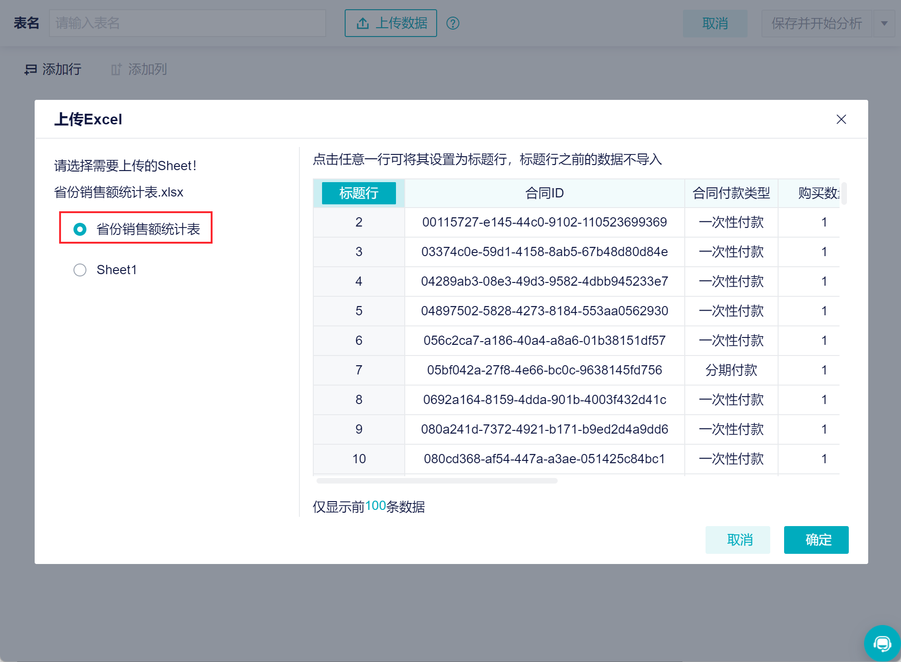Open the customer service chat icon
The height and width of the screenshot is (662, 901).
pyautogui.click(x=882, y=644)
